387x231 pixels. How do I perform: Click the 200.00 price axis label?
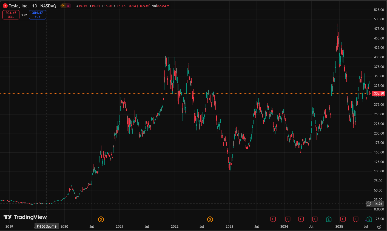(379, 133)
